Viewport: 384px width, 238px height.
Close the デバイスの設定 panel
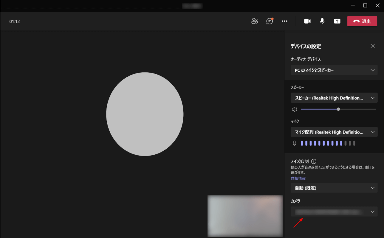372,46
